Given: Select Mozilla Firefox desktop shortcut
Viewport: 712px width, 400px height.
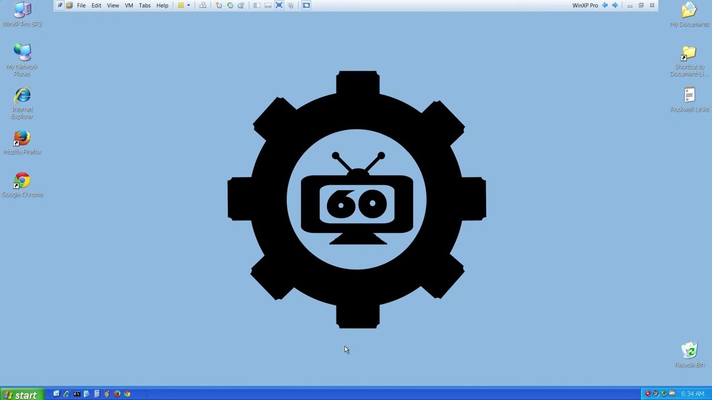Looking at the screenshot, I should [x=22, y=143].
